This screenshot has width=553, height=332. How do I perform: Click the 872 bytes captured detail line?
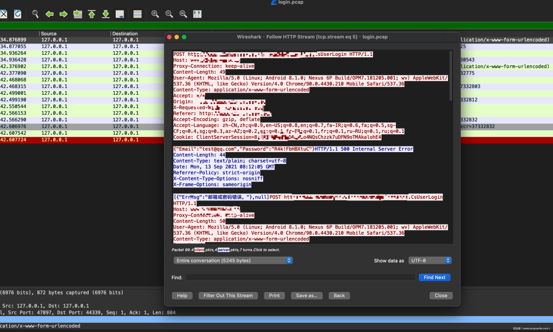click(x=62, y=293)
